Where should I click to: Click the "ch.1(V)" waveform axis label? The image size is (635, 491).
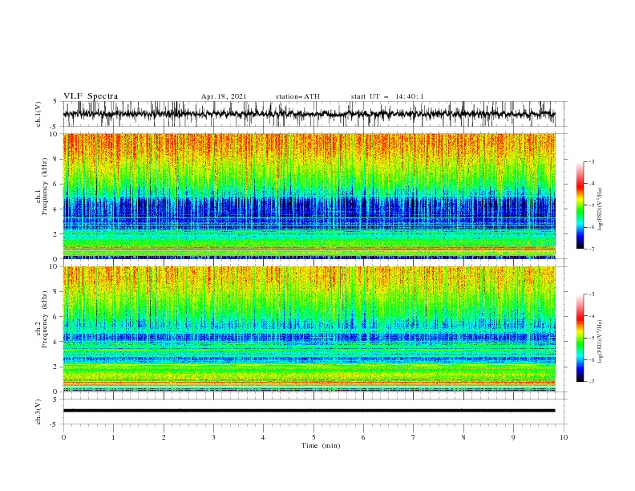point(38,114)
